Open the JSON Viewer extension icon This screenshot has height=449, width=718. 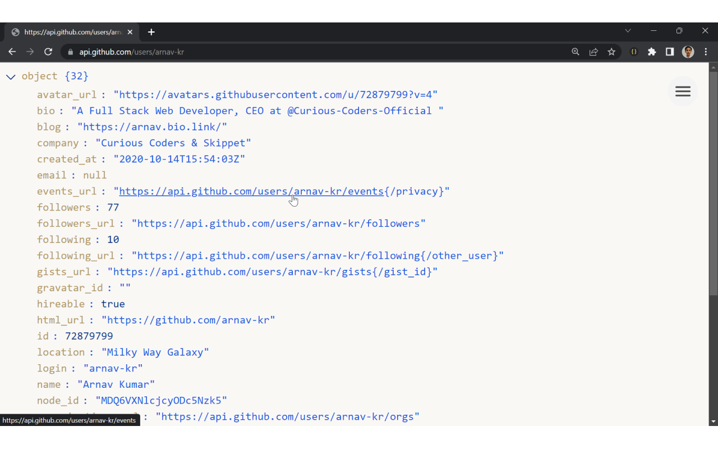pos(633,52)
